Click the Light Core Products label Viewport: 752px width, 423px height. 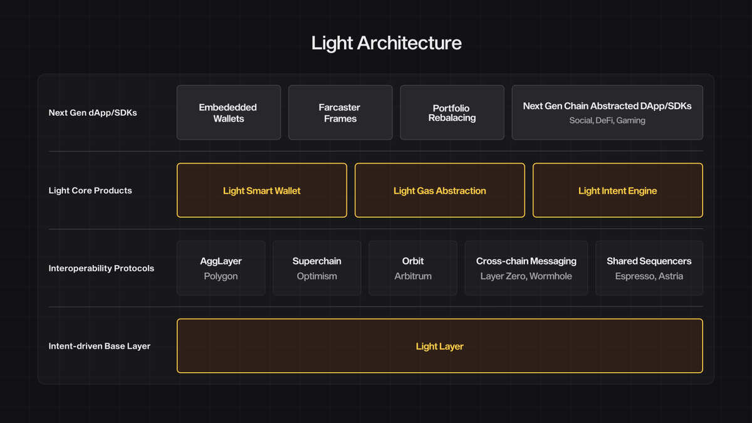[90, 191]
